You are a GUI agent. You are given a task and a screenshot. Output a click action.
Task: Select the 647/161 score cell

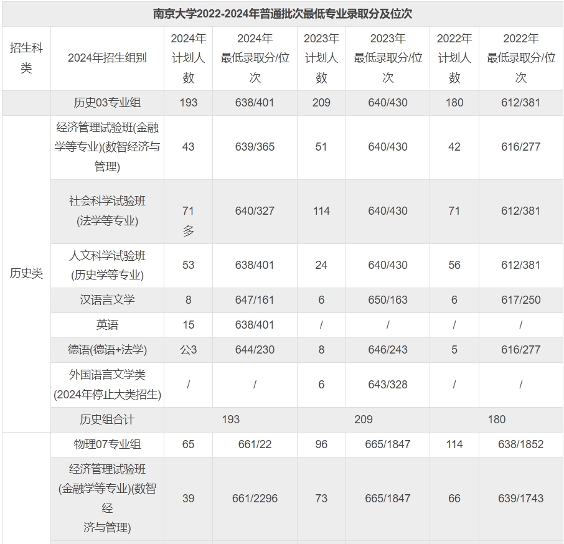tap(255, 300)
